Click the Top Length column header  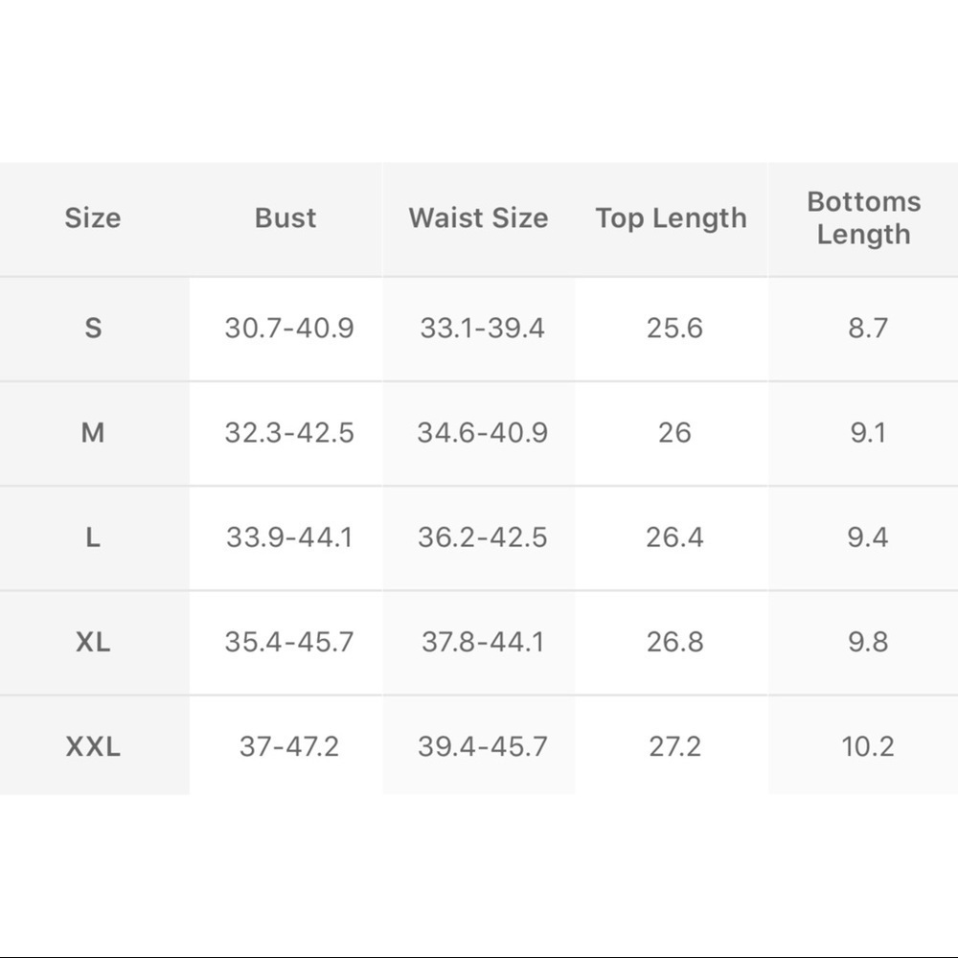[671, 218]
